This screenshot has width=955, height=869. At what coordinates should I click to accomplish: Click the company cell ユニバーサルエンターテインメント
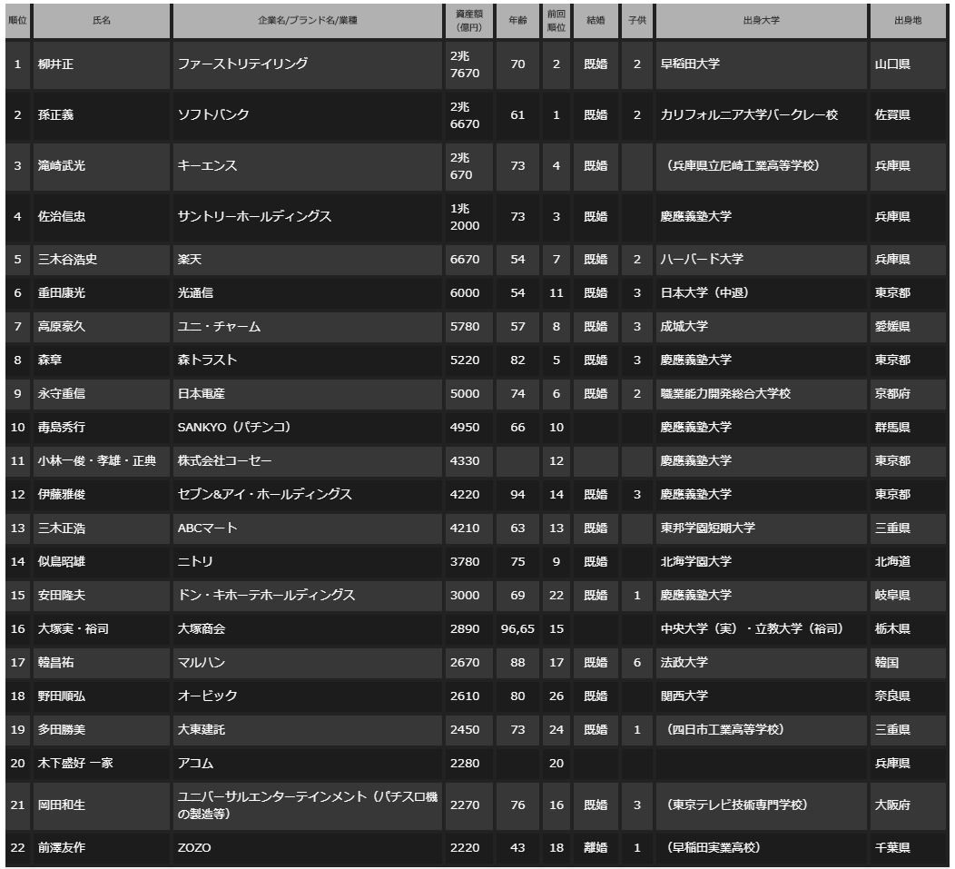308,805
